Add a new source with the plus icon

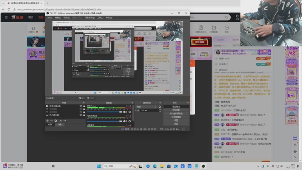point(48,121)
